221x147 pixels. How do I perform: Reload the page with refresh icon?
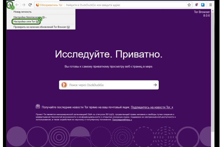(x=30, y=5)
